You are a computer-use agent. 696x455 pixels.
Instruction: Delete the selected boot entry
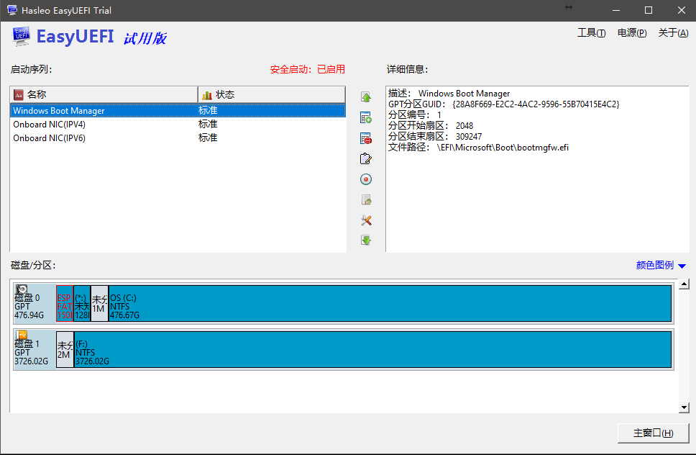click(366, 139)
